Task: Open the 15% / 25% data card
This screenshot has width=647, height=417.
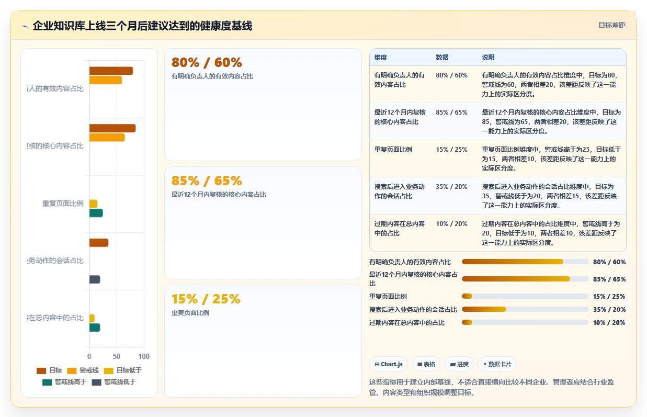Action: coord(263,341)
